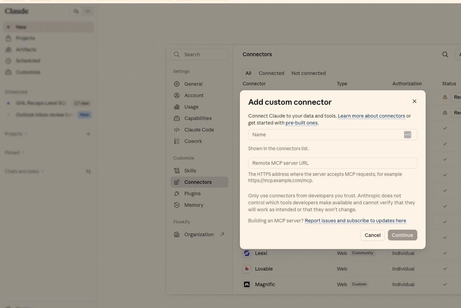Open General settings
The height and width of the screenshot is (308, 461).
pos(199,84)
